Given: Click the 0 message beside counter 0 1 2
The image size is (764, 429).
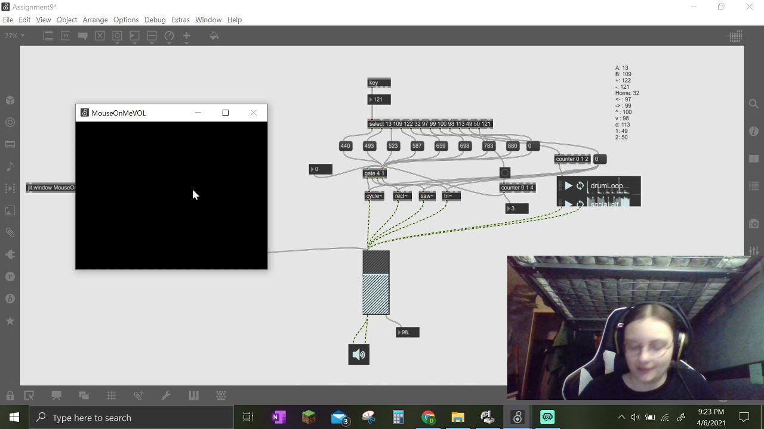Looking at the screenshot, I should (599, 159).
